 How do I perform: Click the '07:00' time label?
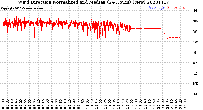pos(56,104)
